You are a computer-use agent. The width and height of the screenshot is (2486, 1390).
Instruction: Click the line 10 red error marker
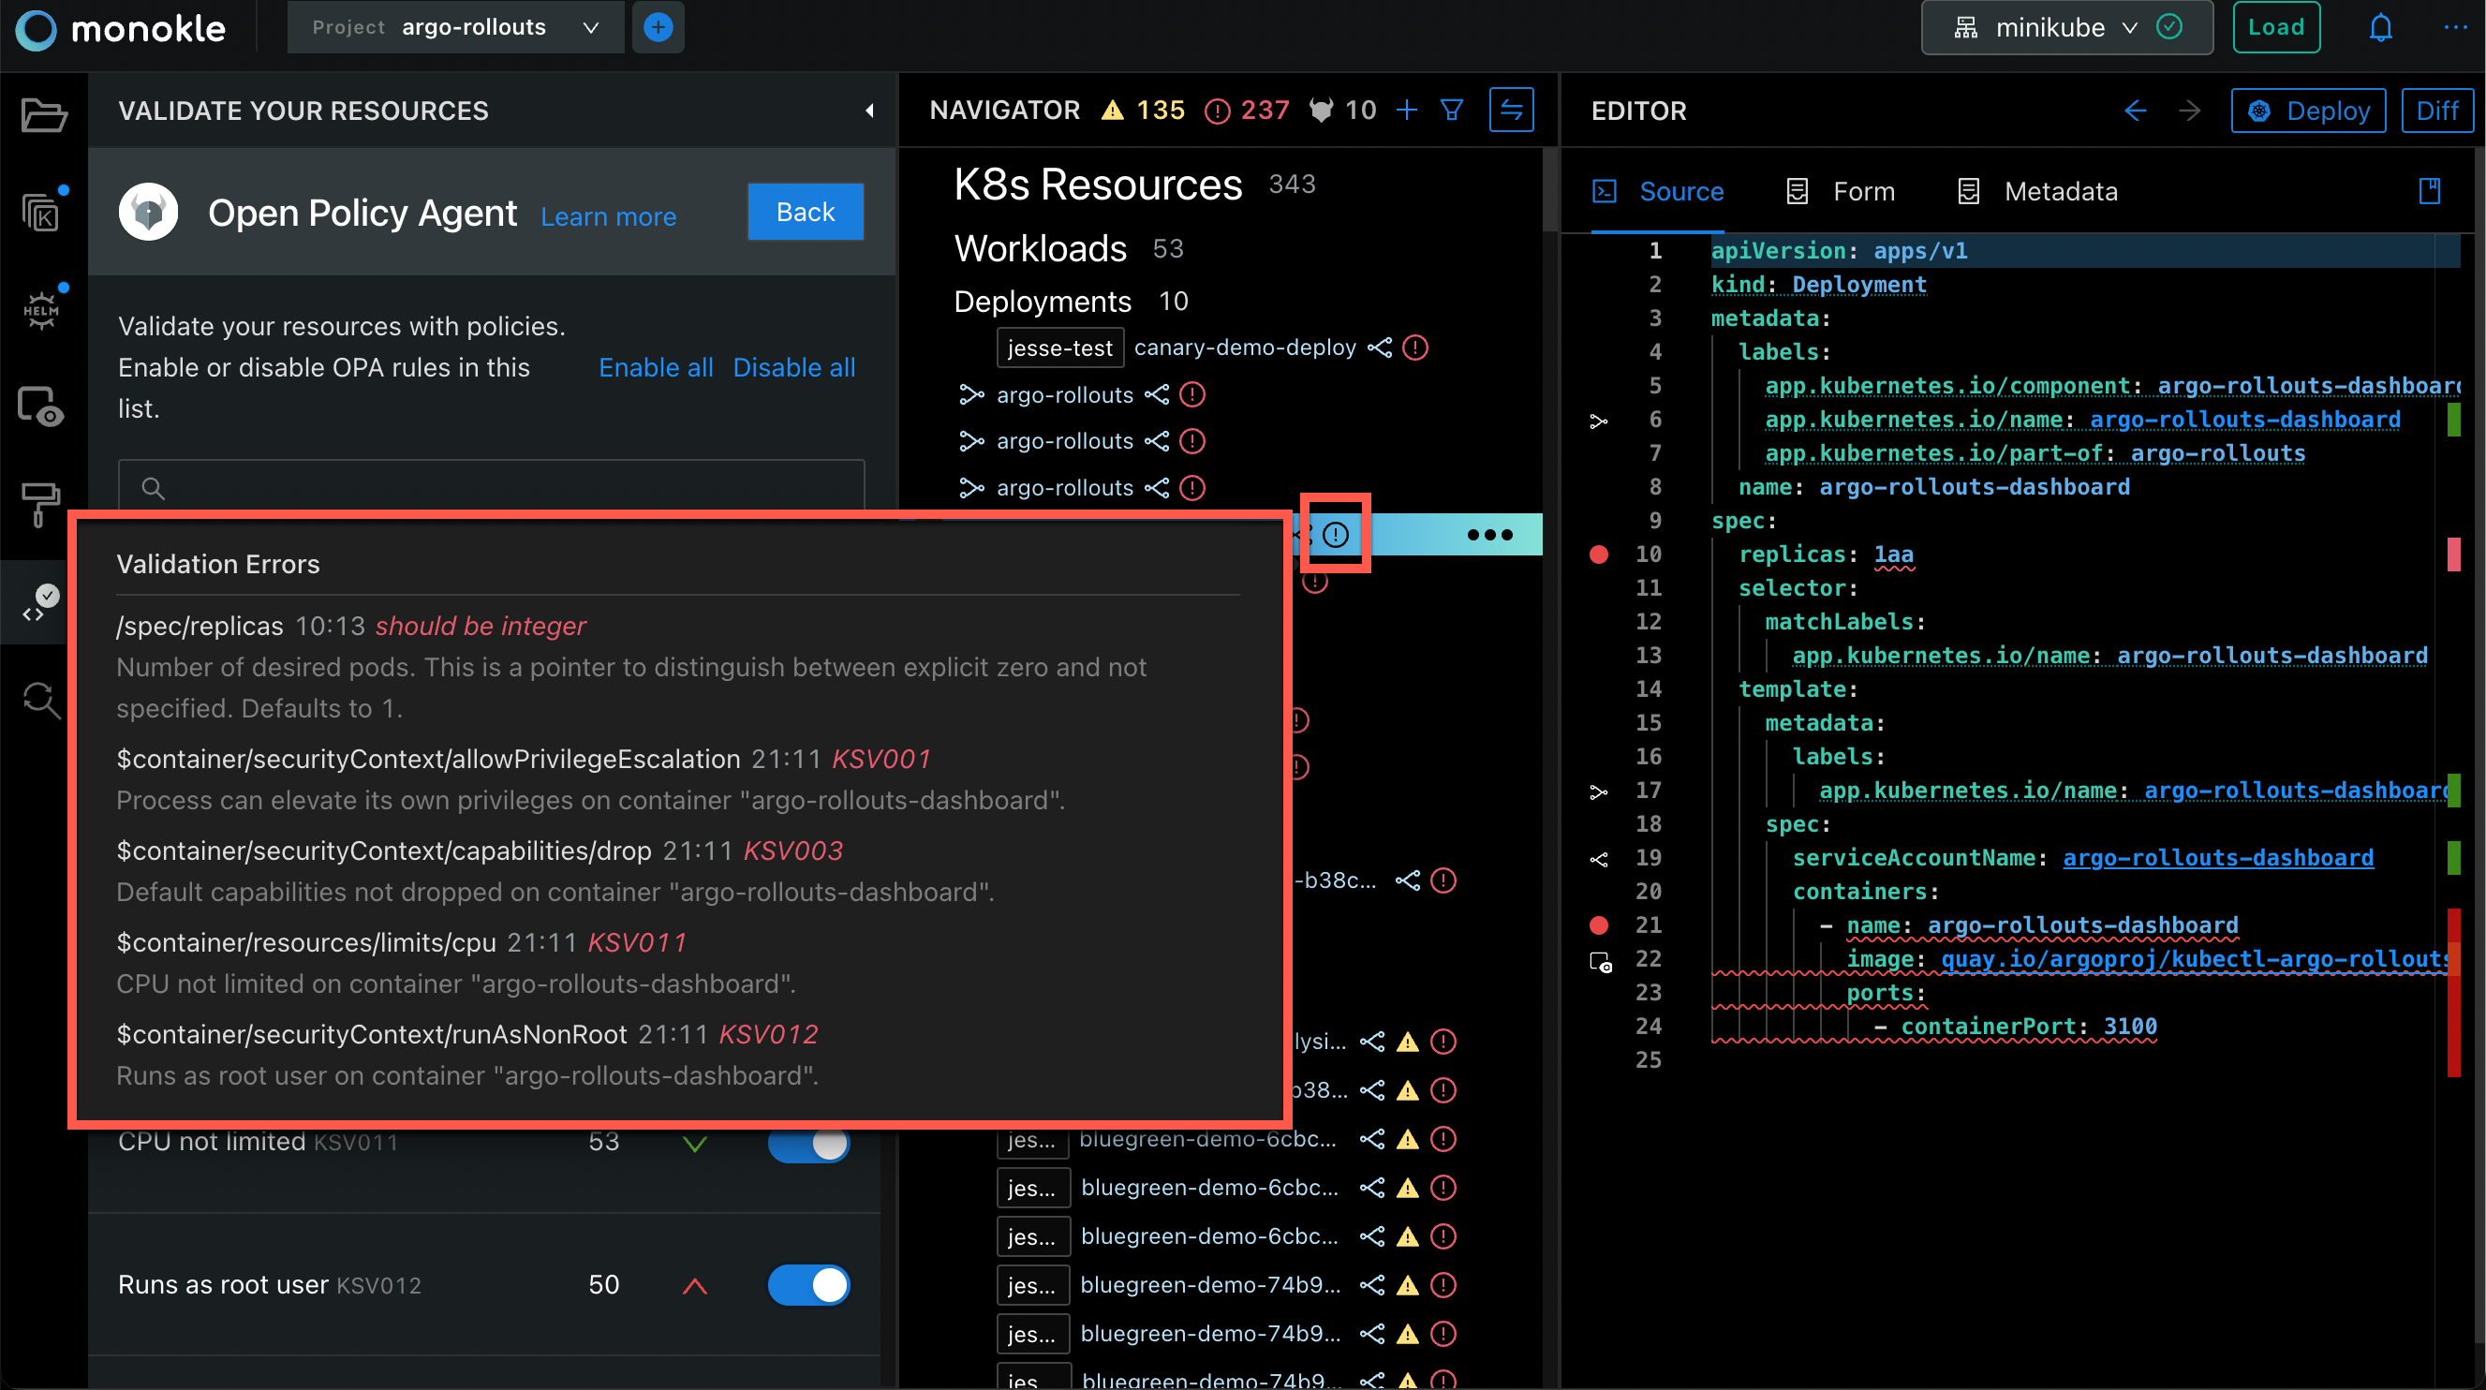[x=1599, y=555]
